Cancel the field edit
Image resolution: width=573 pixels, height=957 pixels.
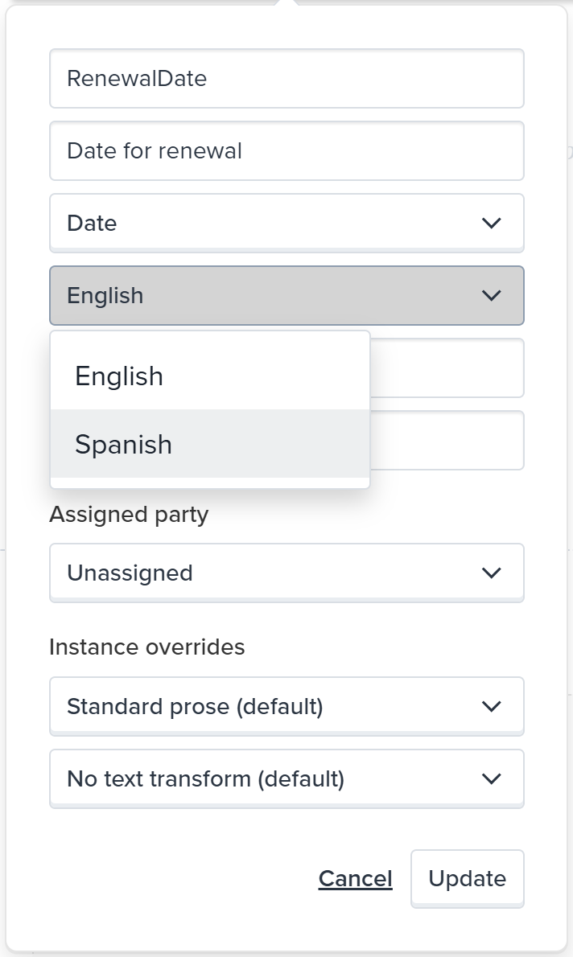click(355, 878)
